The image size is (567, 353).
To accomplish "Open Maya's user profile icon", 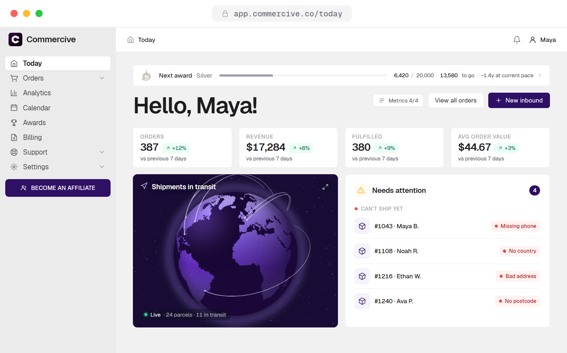I will (x=533, y=40).
